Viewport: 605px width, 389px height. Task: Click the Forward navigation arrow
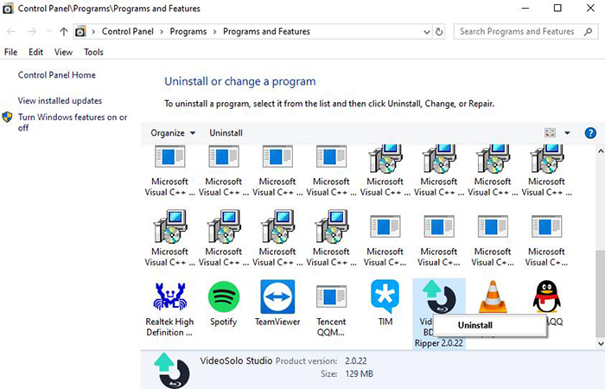(x=32, y=32)
